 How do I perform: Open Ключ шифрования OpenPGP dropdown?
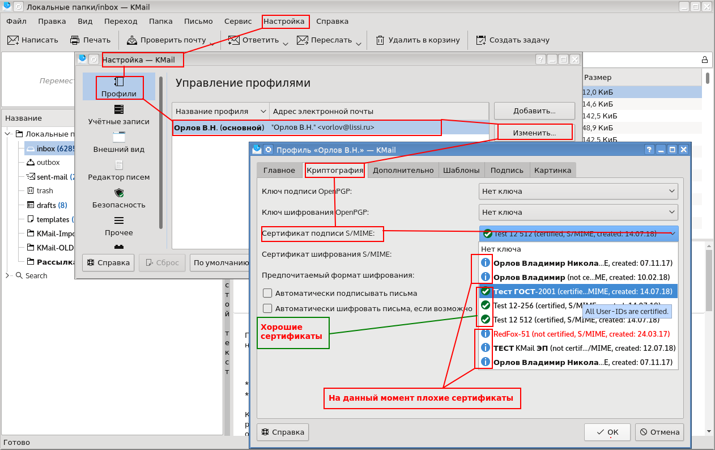578,212
